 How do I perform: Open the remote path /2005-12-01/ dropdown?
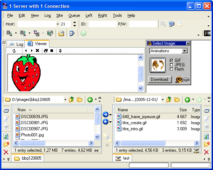click(163, 99)
